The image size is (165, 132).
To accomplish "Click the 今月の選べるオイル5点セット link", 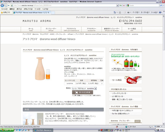I will click(123, 110).
